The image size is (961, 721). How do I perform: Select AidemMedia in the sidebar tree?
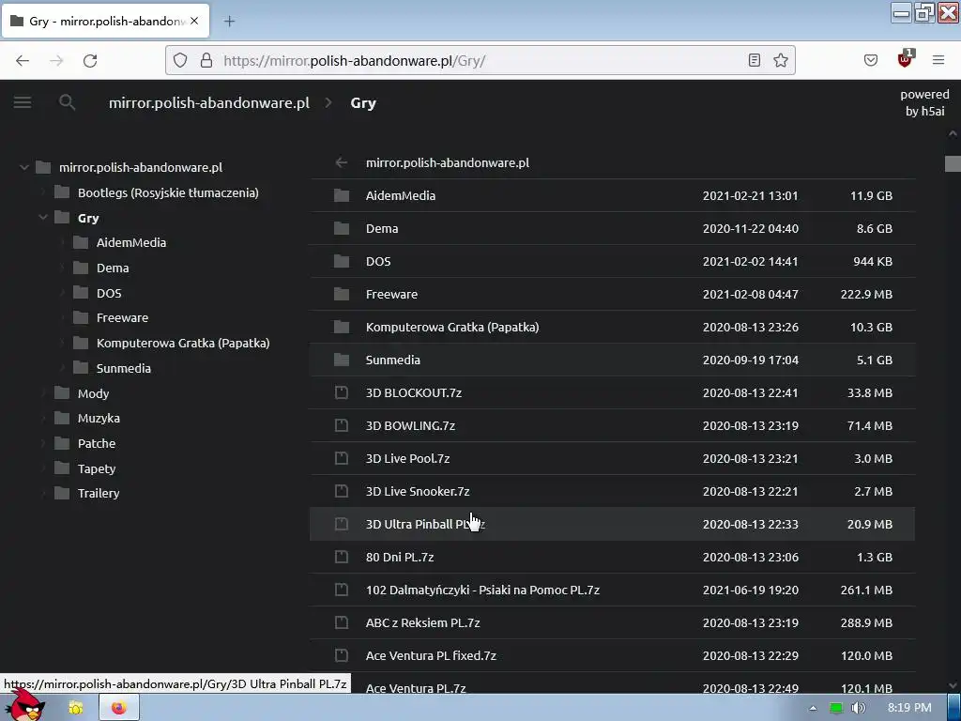[x=131, y=242]
